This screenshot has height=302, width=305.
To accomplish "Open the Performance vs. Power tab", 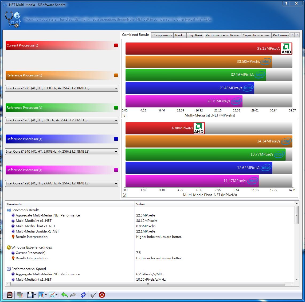I will point(222,35).
